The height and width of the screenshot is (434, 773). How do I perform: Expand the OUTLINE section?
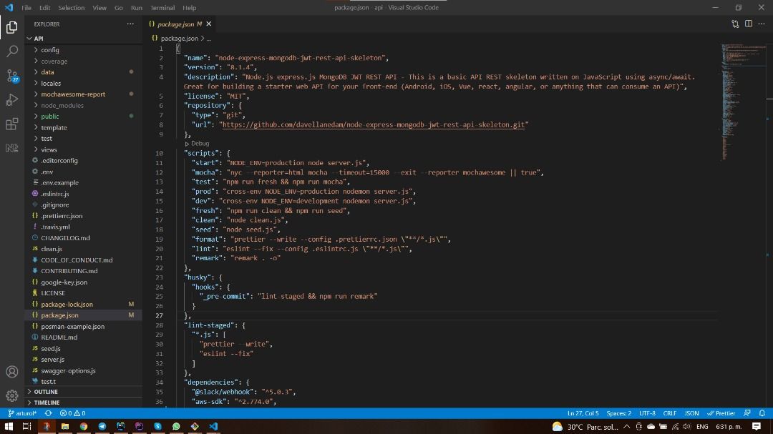pos(84,392)
